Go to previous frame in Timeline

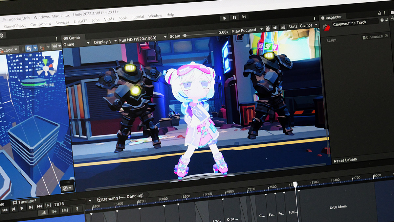(13, 209)
